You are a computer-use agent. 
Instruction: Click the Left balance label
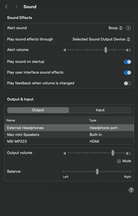pyautogui.click(x=66, y=177)
